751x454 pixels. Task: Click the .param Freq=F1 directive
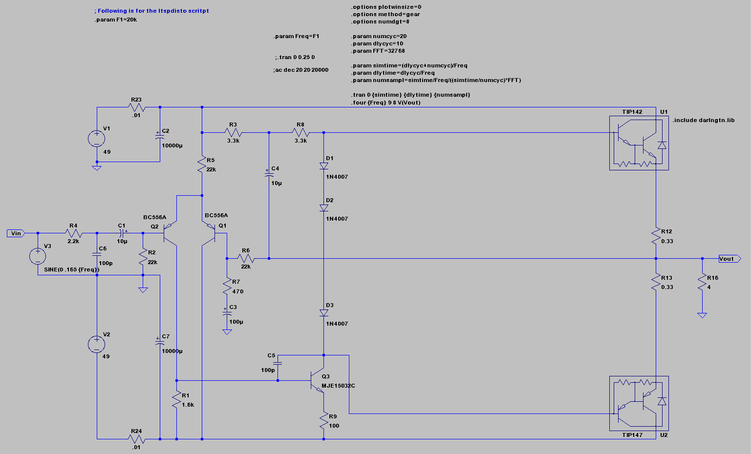[297, 36]
